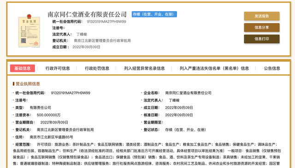
Task: Click 注册资本 value 500.000000万
Action: click(x=48, y=115)
